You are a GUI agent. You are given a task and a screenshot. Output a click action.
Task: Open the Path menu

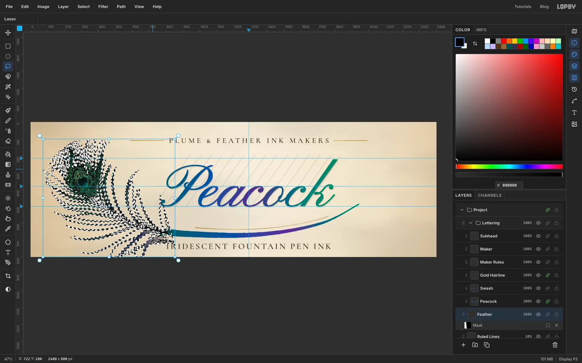click(x=121, y=7)
